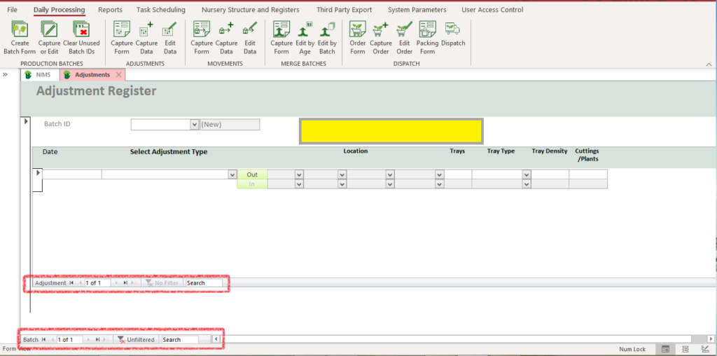Go to next record in Batch navigator
The image size is (717, 356).
click(89, 340)
